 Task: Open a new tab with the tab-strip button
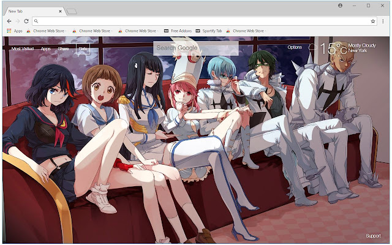tap(72, 12)
